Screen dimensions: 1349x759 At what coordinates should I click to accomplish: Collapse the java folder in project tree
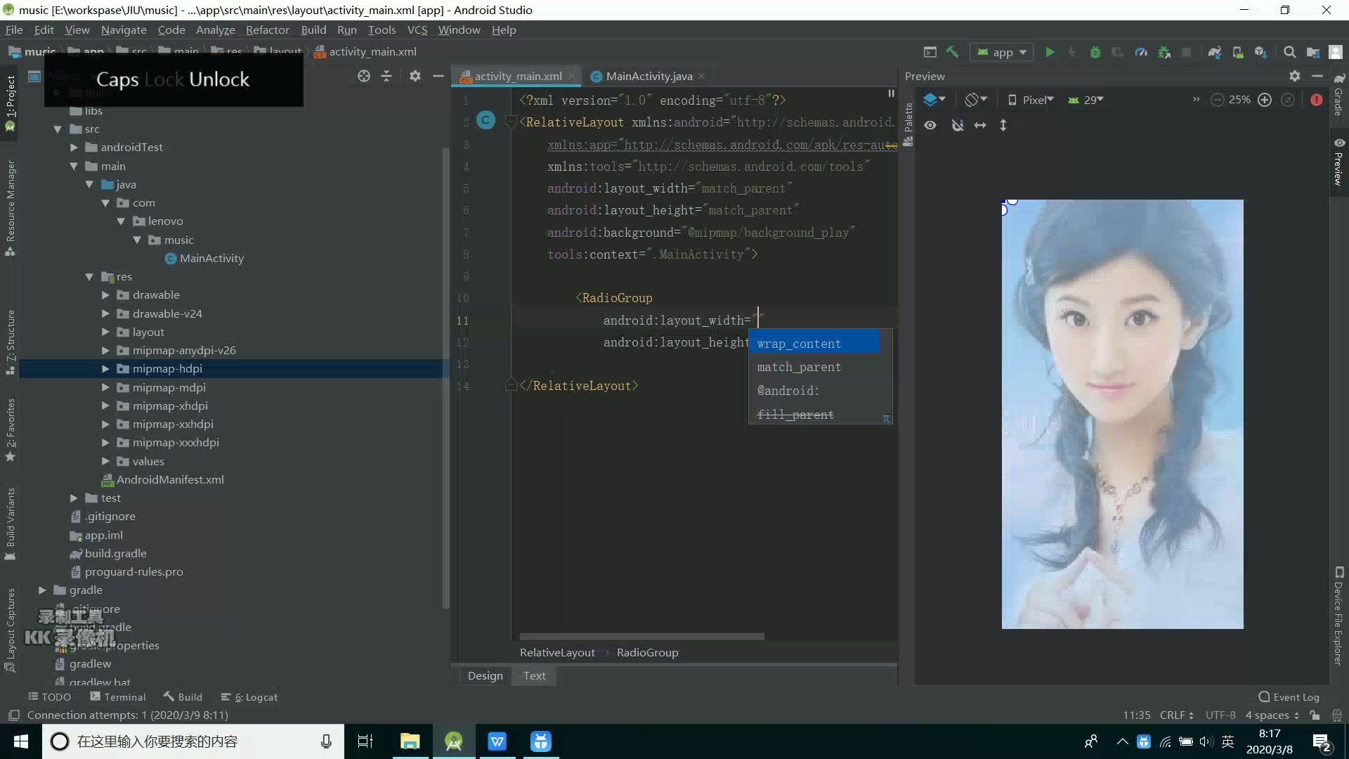(x=89, y=184)
